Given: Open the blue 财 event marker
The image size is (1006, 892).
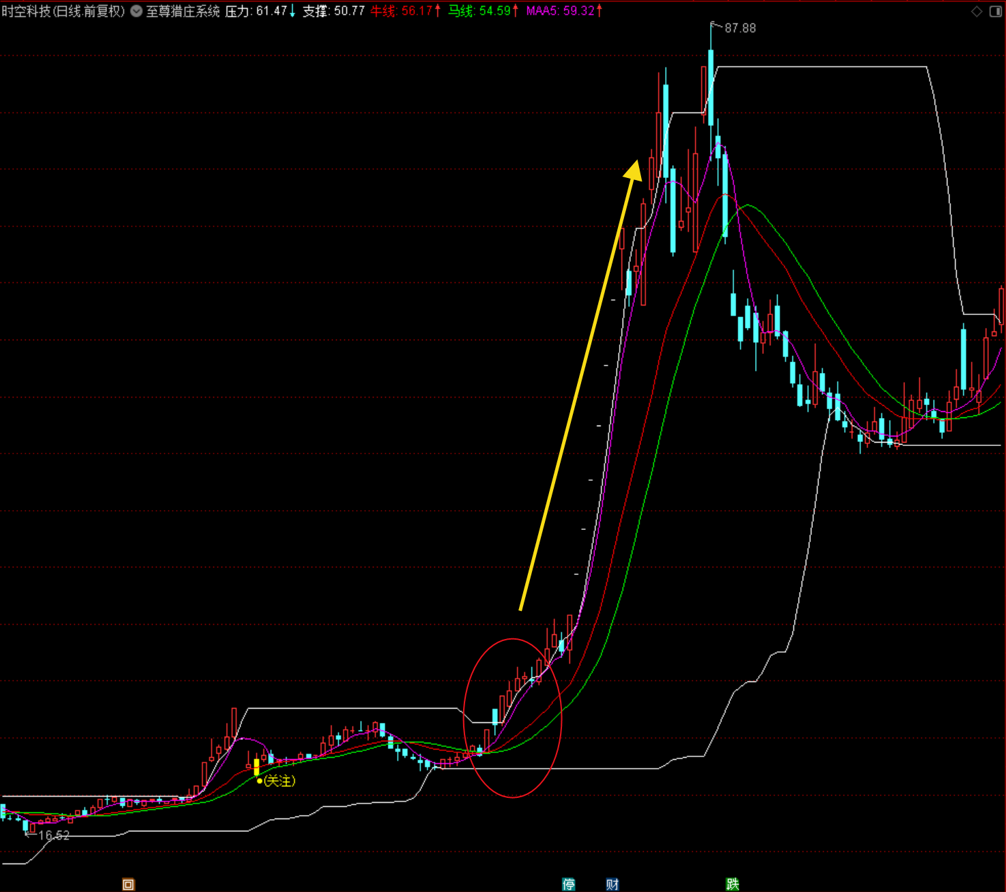Looking at the screenshot, I should coord(612,884).
